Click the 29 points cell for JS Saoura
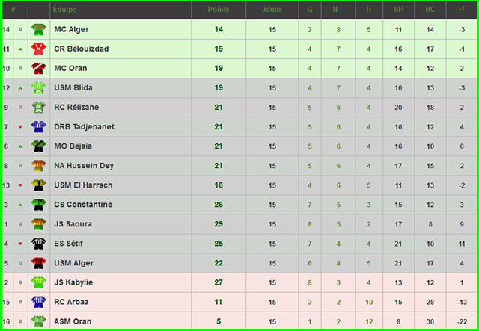The height and width of the screenshot is (331, 479). tap(219, 224)
